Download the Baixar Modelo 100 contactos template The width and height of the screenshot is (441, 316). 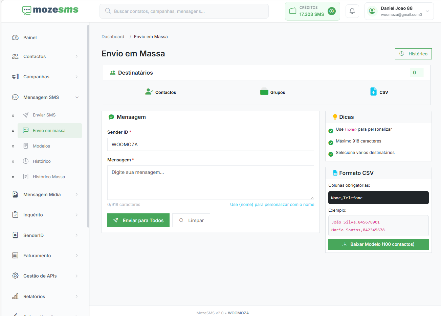pos(378,244)
